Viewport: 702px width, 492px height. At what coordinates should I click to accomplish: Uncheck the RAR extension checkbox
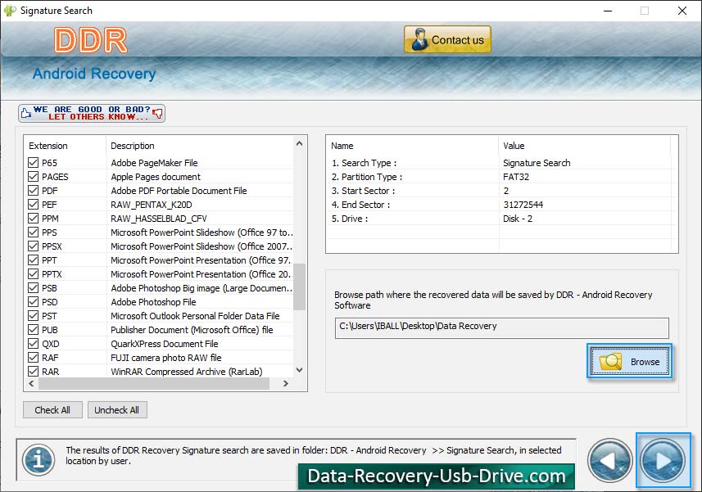click(x=33, y=371)
